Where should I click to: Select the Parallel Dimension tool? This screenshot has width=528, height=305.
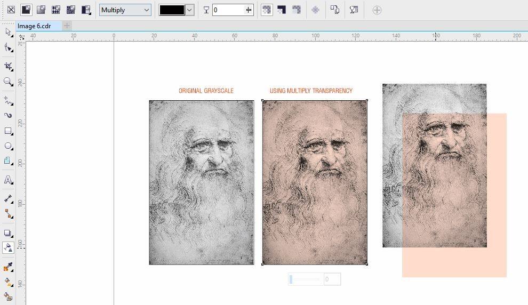tap(9, 198)
